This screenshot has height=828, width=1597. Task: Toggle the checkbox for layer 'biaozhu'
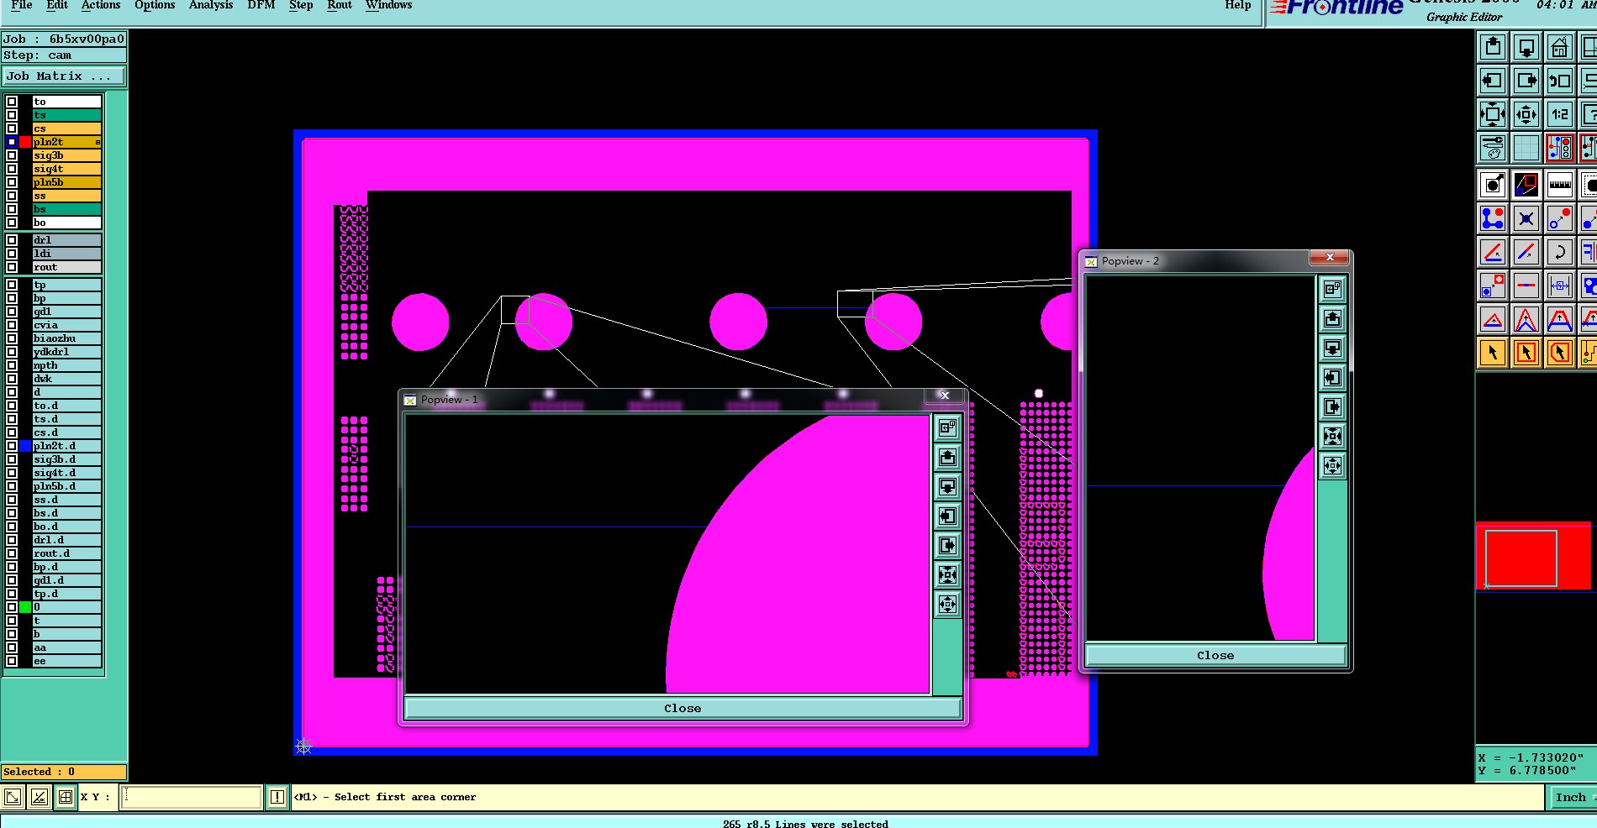pyautogui.click(x=12, y=338)
